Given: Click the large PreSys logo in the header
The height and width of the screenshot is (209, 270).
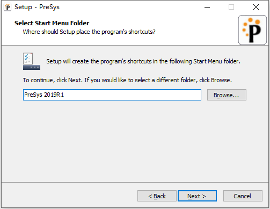Looking at the screenshot, I should (x=252, y=30).
